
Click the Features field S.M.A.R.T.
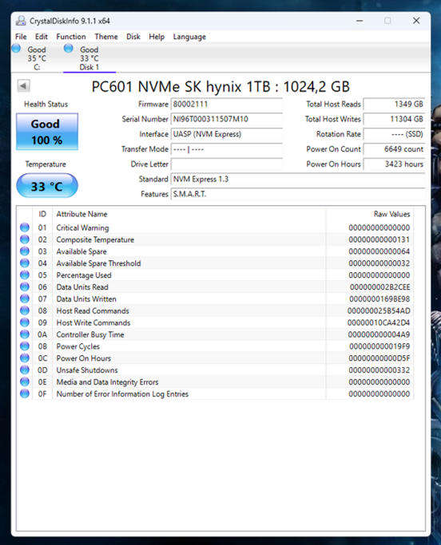coord(298,194)
